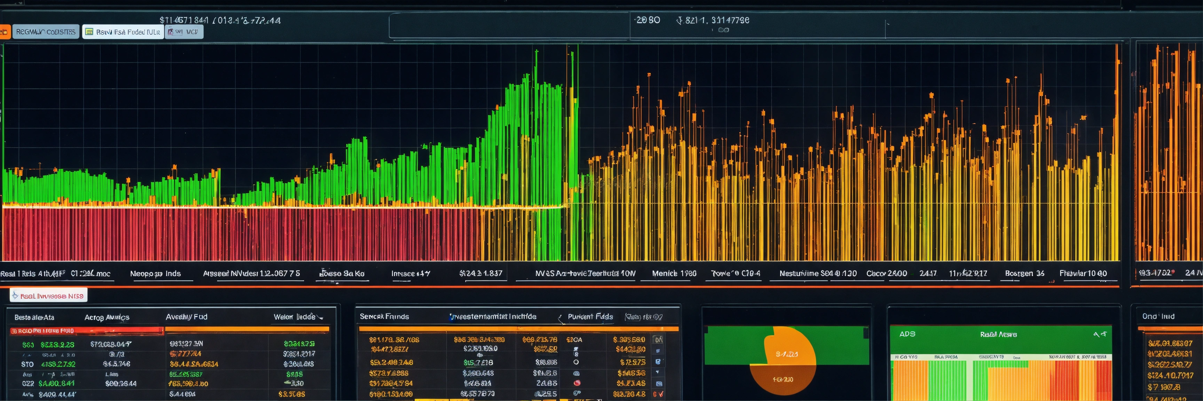Click the arrow icon beside 'Real Invveose NBS'
The width and height of the screenshot is (1203, 401).
(15, 296)
